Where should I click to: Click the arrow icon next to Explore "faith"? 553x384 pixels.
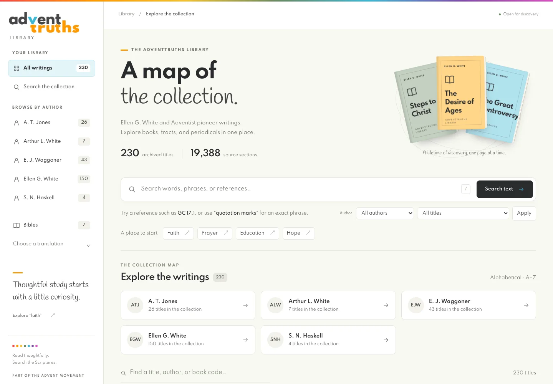[x=53, y=315]
